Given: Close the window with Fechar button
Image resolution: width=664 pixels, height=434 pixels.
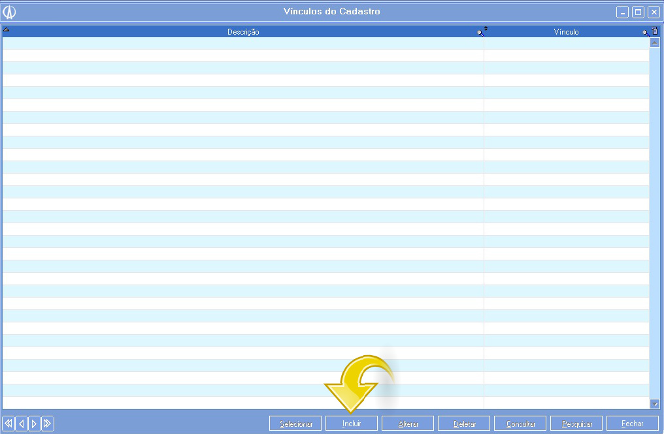Looking at the screenshot, I should point(632,424).
